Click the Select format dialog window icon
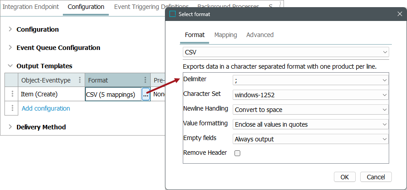Viewport: 407px width, 190px height. point(173,14)
